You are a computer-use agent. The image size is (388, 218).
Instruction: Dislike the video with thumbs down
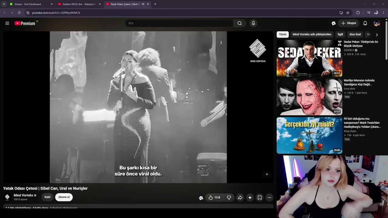pos(229,198)
